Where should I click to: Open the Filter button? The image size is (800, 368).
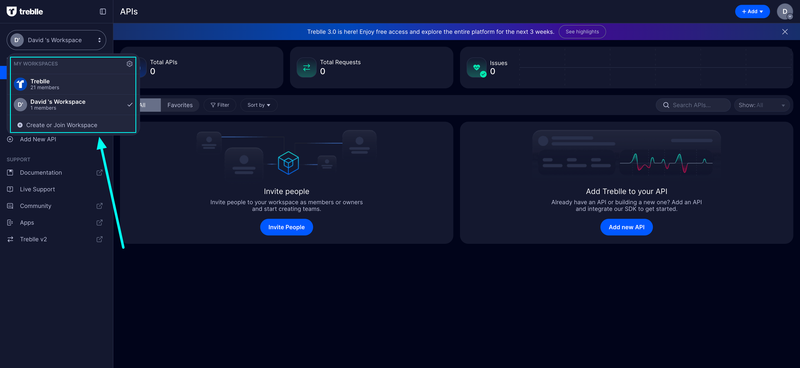click(220, 105)
